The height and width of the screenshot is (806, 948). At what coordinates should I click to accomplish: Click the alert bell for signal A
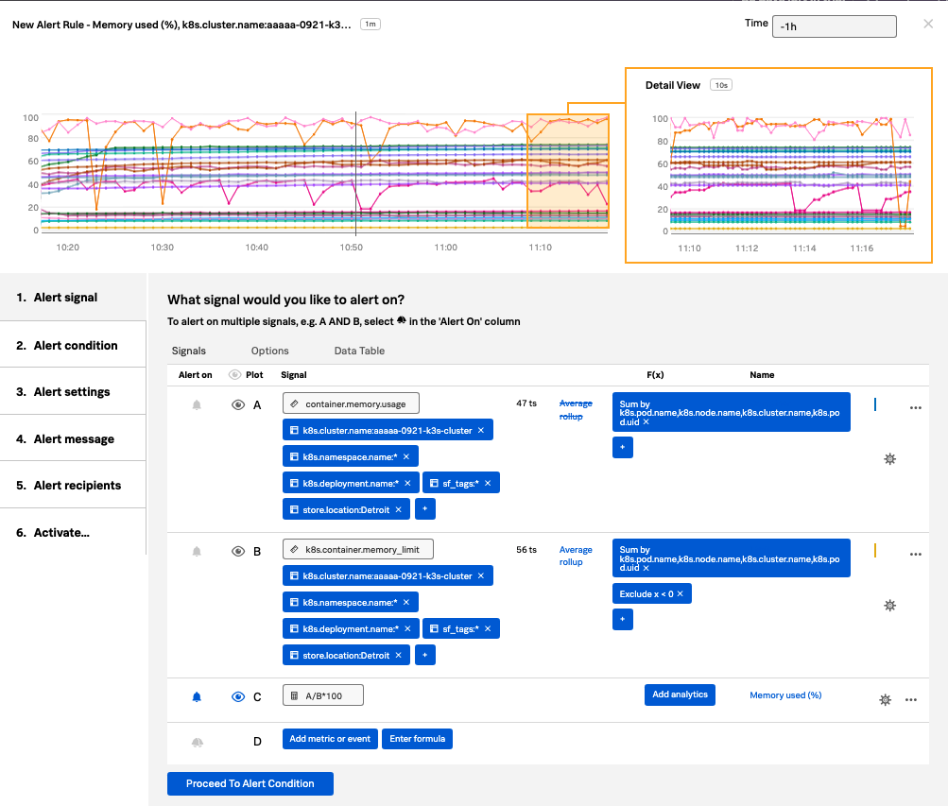(x=198, y=404)
